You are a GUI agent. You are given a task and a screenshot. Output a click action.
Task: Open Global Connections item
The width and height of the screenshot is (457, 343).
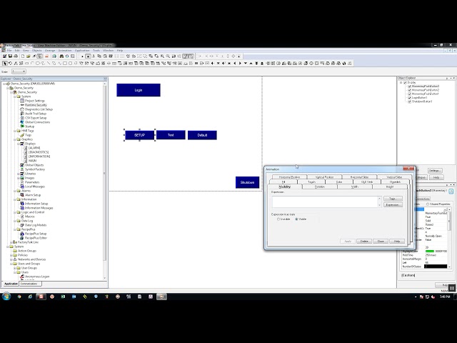(37, 122)
